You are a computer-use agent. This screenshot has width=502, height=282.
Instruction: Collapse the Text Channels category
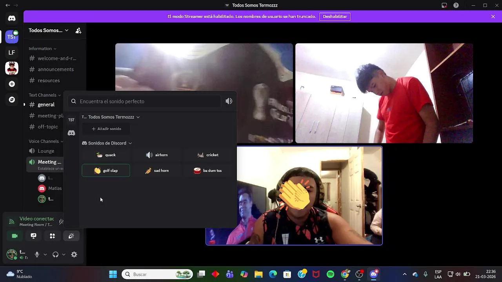tap(45, 95)
